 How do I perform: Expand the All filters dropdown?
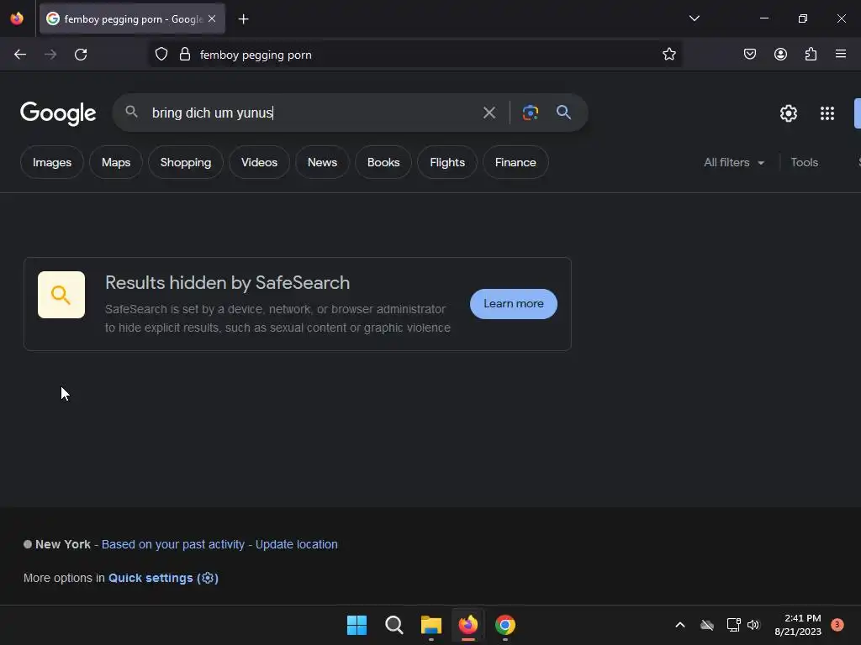point(734,162)
